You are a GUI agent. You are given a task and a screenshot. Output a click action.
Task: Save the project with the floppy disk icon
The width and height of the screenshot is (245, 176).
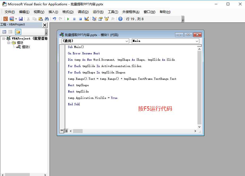21,19
